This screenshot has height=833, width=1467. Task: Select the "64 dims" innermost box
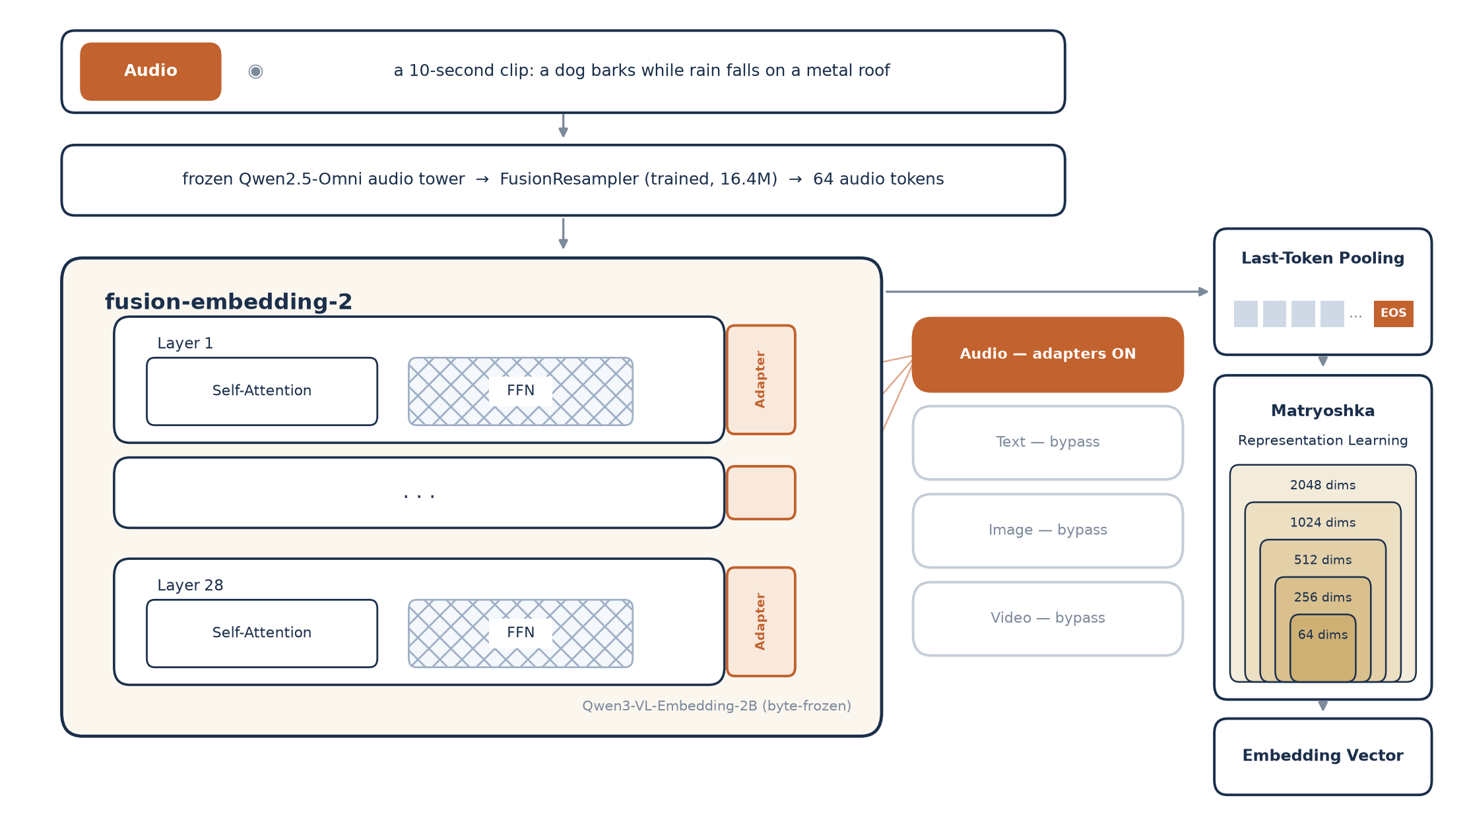[1322, 648]
